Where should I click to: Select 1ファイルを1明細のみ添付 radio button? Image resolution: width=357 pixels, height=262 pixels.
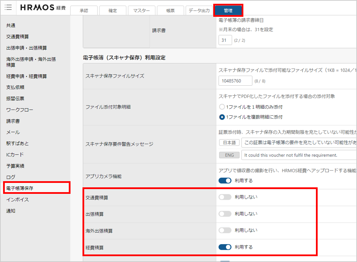222,107
